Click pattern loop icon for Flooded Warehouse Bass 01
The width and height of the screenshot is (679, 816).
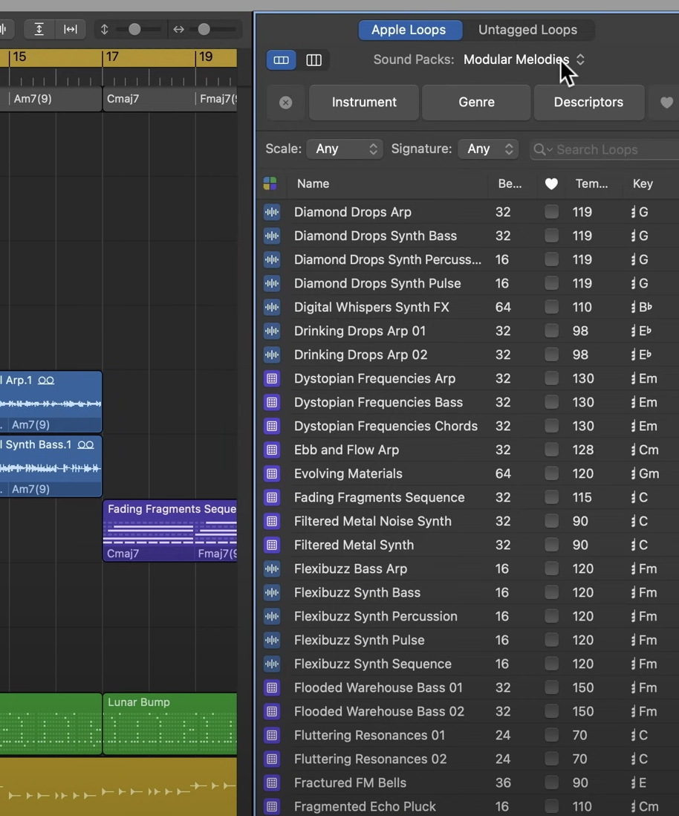(x=272, y=687)
